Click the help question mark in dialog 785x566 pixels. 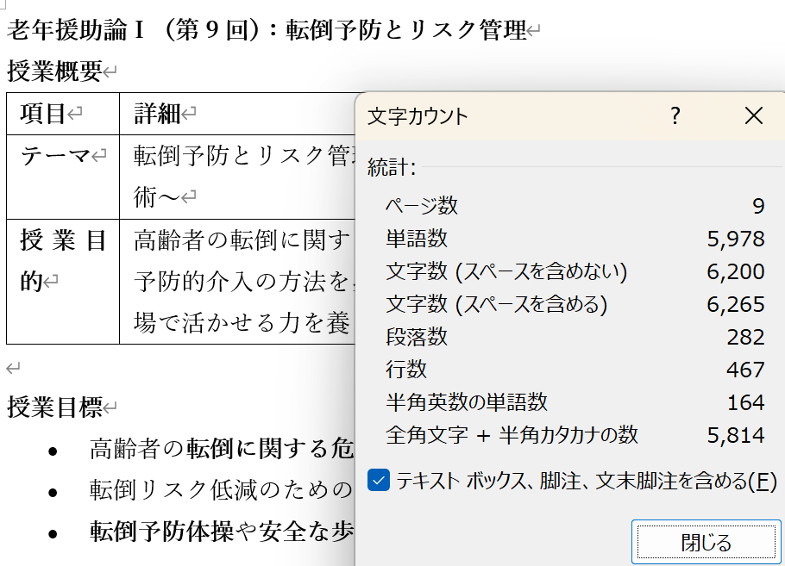coord(675,115)
